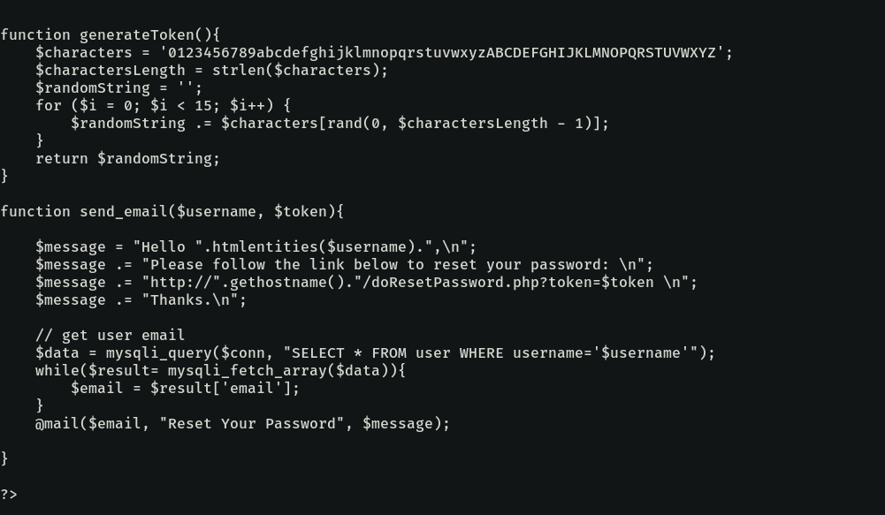The width and height of the screenshot is (885, 515).
Task: Click the "Thanks.\n" string
Action: pos(195,300)
